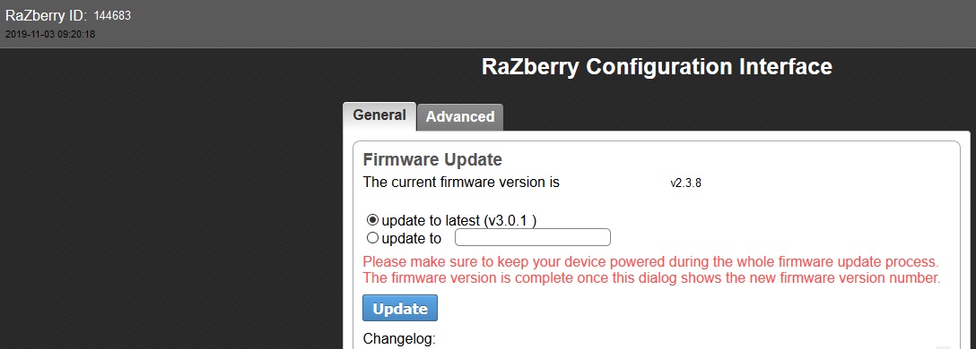
Task: Click the Changelog label
Action: click(399, 339)
